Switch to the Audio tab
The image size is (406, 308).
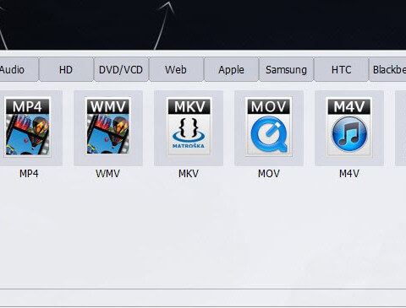19,69
